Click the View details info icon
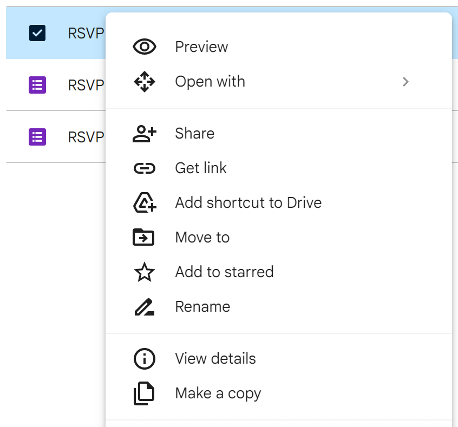 pyautogui.click(x=144, y=359)
